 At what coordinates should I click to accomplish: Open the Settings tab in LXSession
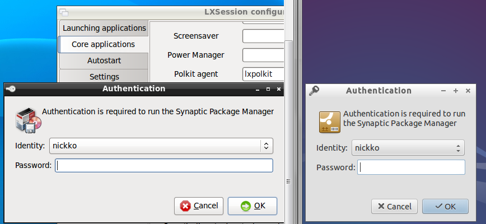pos(104,76)
